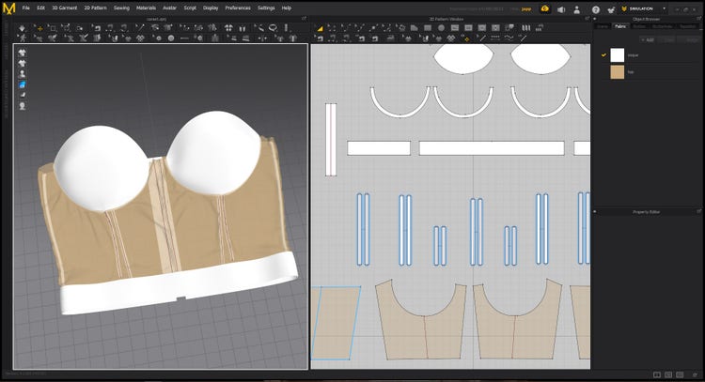Collapse the Property Editor panel

595,212
